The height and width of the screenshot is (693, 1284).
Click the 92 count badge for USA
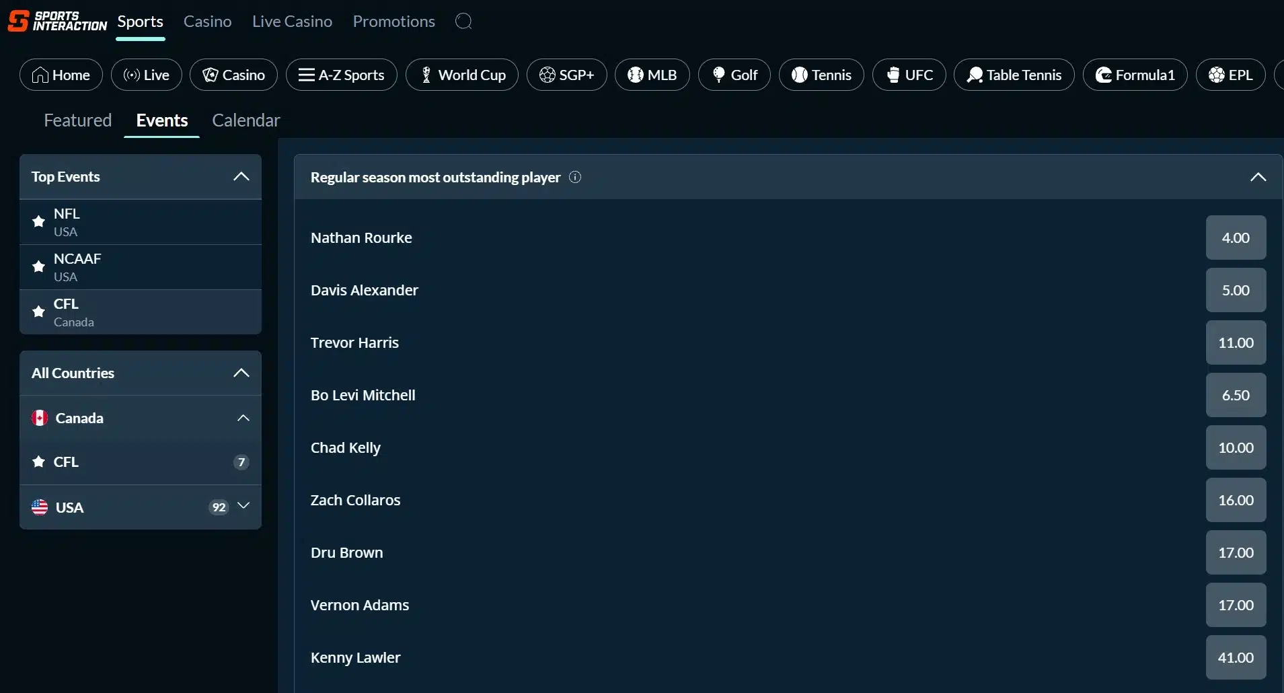(x=219, y=507)
